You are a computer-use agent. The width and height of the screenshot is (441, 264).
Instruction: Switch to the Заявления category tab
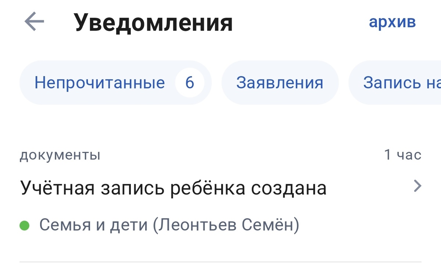point(280,82)
